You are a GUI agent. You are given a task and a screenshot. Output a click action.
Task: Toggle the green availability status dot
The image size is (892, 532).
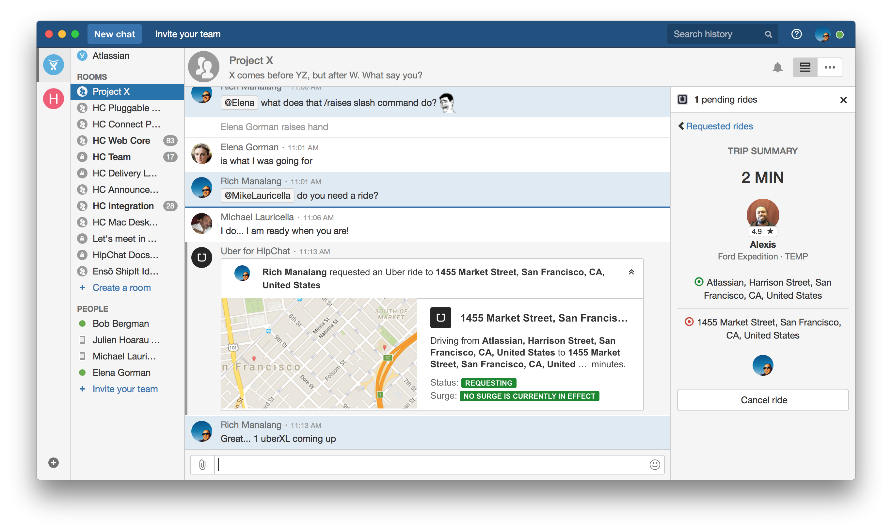pos(839,35)
